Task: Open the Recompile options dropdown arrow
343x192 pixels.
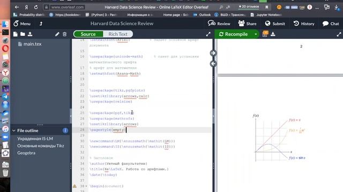Action: tap(256, 34)
